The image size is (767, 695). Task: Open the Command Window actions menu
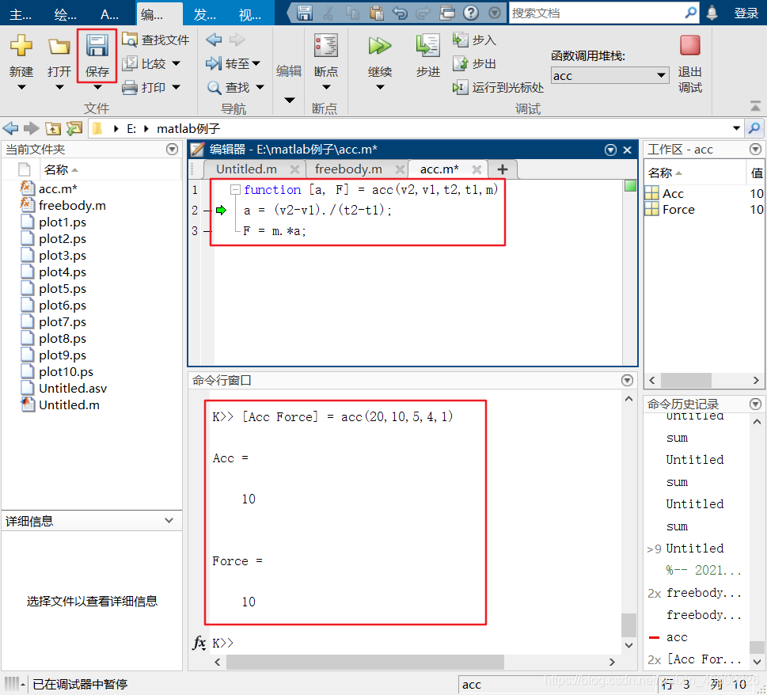point(627,380)
